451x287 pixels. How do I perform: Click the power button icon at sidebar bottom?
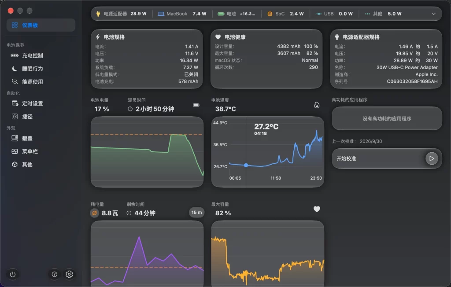(x=13, y=274)
